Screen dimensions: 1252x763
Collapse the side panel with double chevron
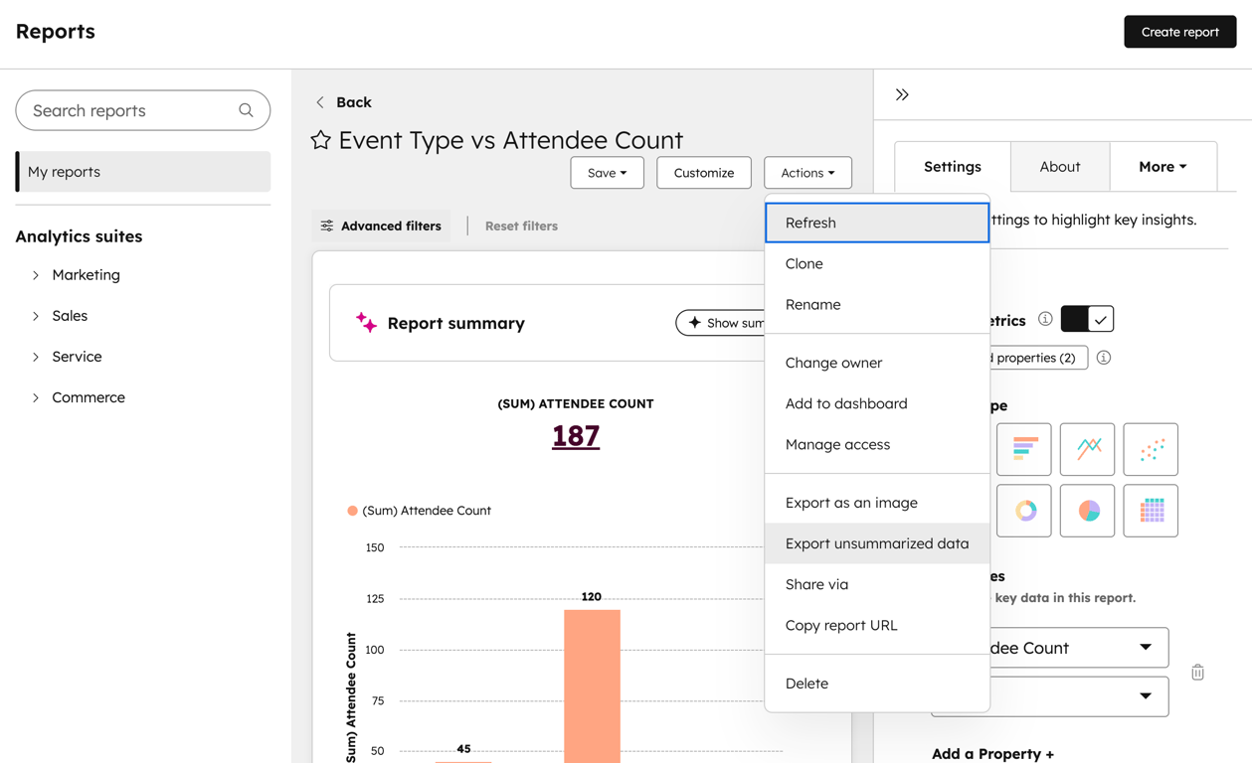tap(902, 94)
